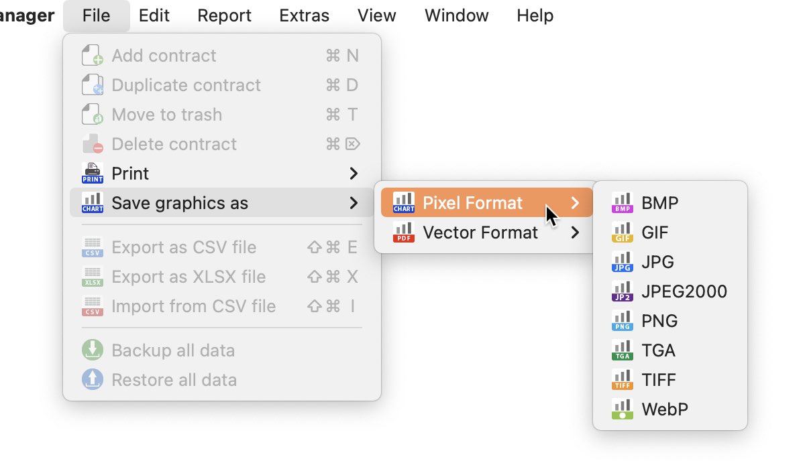Click the GIF format file icon
Viewport: 805px width, 469px height.
pos(623,232)
